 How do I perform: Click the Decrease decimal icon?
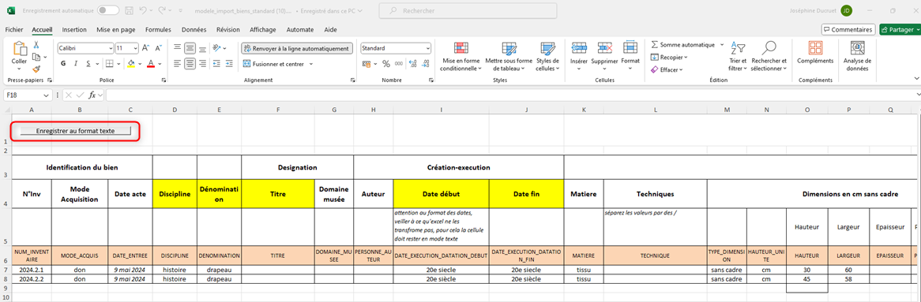click(426, 63)
